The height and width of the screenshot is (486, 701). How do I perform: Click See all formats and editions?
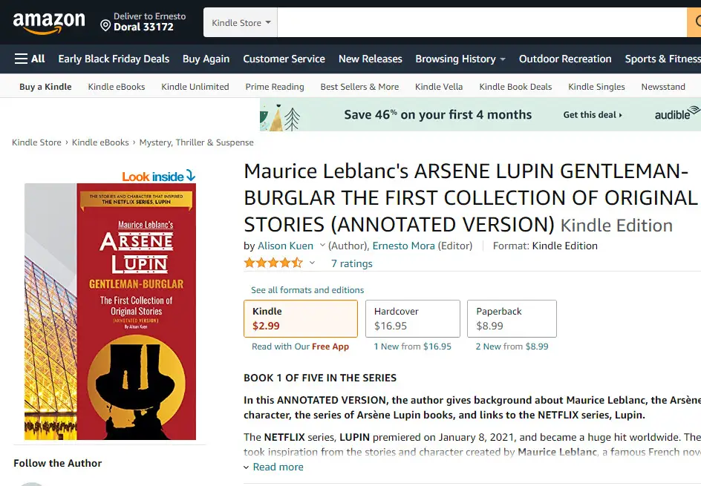coord(307,290)
